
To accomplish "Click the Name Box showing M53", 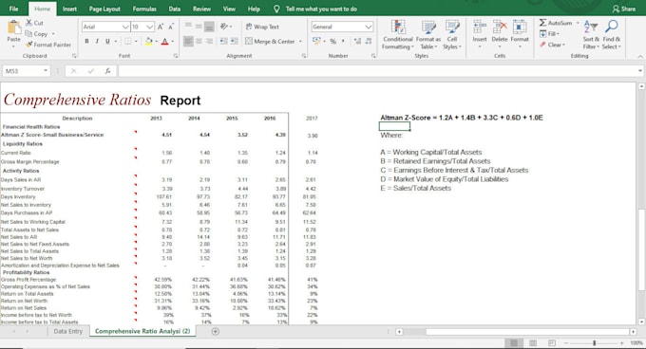I will pyautogui.click(x=26, y=71).
